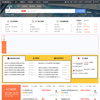100x100 pixels.
Task: Click the 职位搜索 search button
Action: pos(80,11)
